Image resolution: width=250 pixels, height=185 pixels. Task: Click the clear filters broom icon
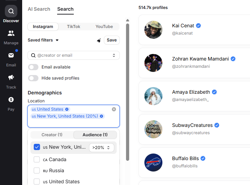(99, 40)
